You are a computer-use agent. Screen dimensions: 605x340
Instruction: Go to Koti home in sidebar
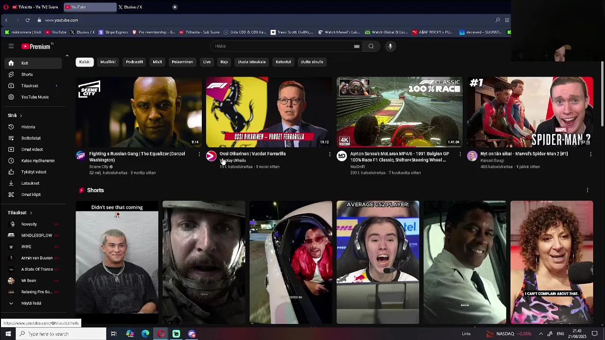pyautogui.click(x=33, y=63)
